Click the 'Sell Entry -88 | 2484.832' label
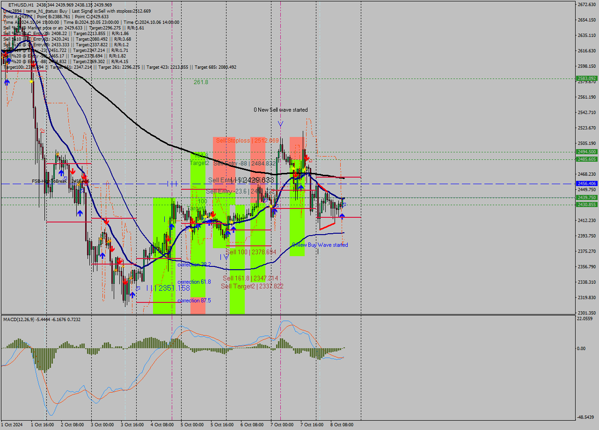Screen dimensions: 599x430 [x=245, y=164]
